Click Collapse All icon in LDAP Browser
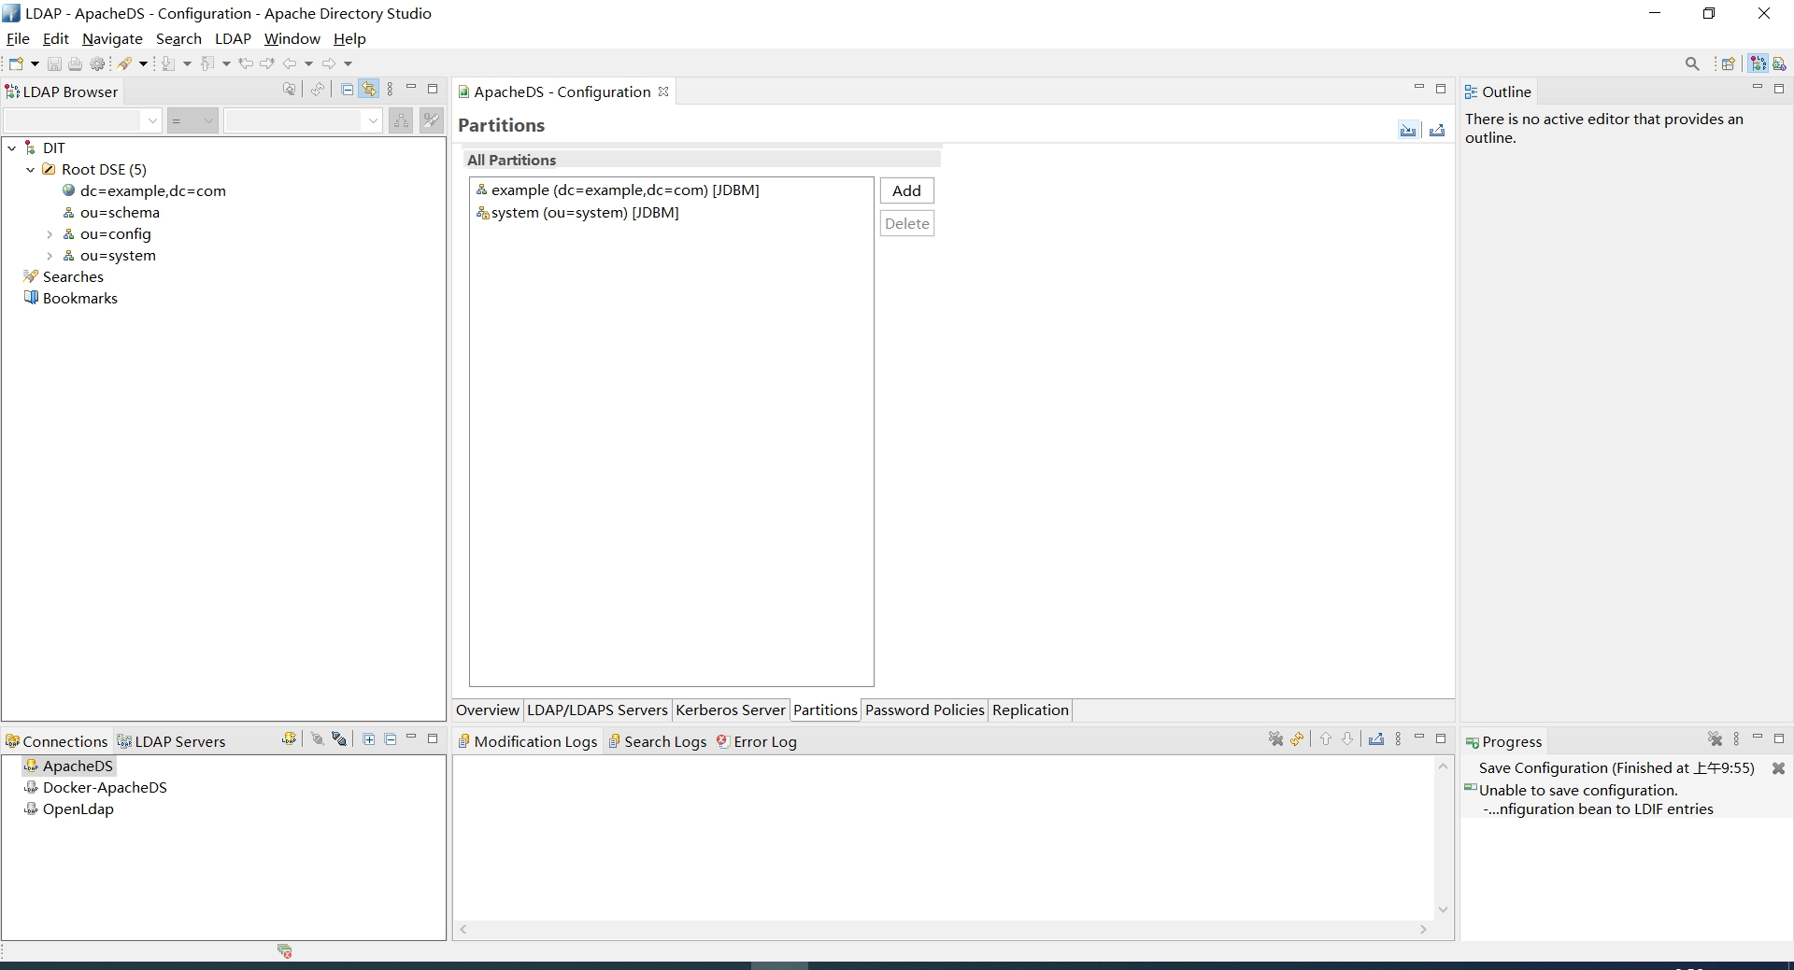Image resolution: width=1794 pixels, height=970 pixels. 347,90
